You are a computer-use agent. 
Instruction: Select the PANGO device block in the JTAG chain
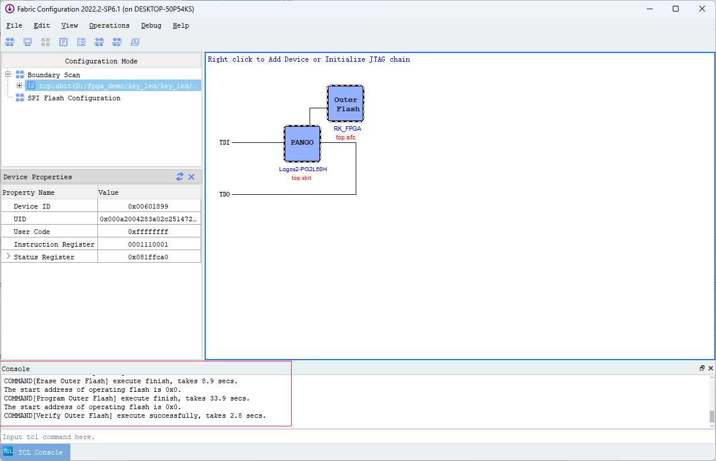(302, 143)
